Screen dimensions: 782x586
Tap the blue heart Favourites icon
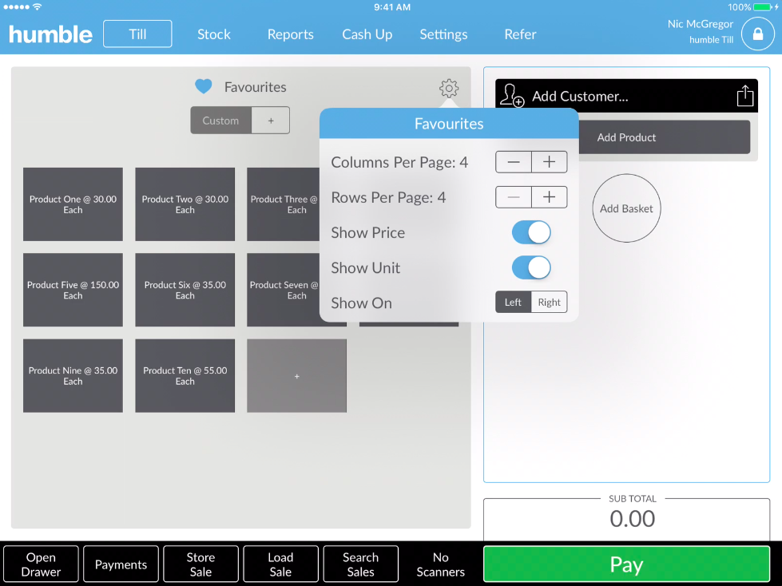[x=204, y=87]
